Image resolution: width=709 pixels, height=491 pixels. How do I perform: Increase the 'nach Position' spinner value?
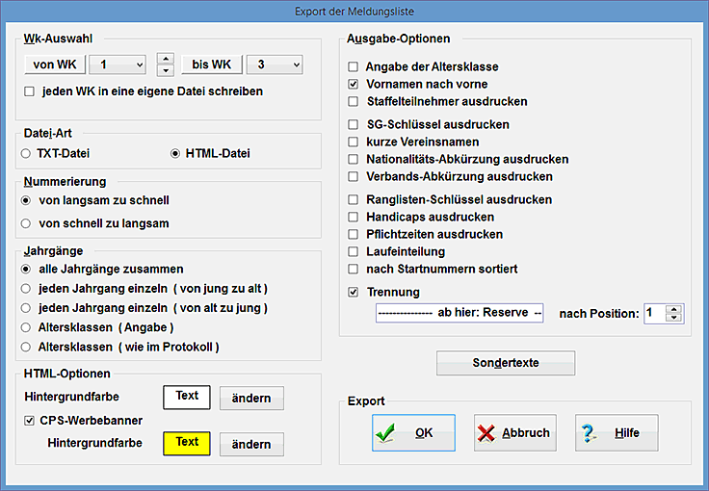click(674, 309)
